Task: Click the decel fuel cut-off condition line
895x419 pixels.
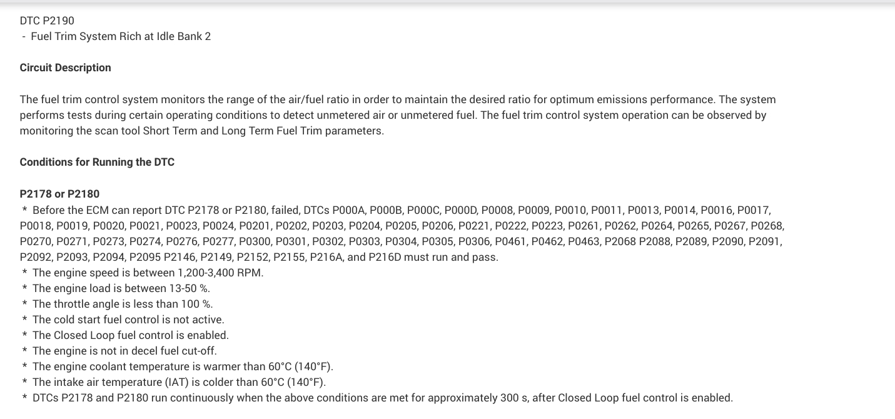Action: pyautogui.click(x=124, y=351)
